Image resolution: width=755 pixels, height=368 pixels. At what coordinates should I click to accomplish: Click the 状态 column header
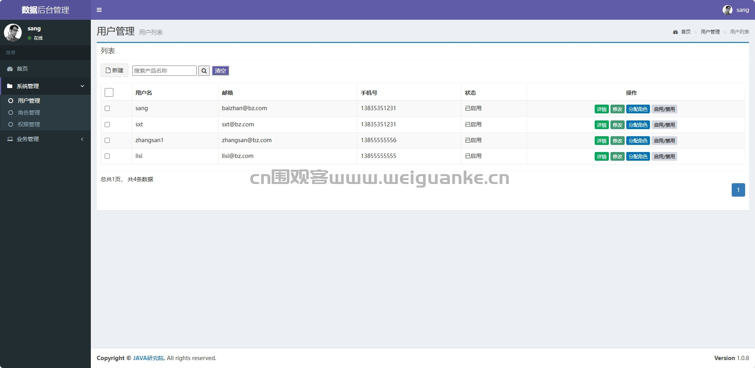(470, 93)
